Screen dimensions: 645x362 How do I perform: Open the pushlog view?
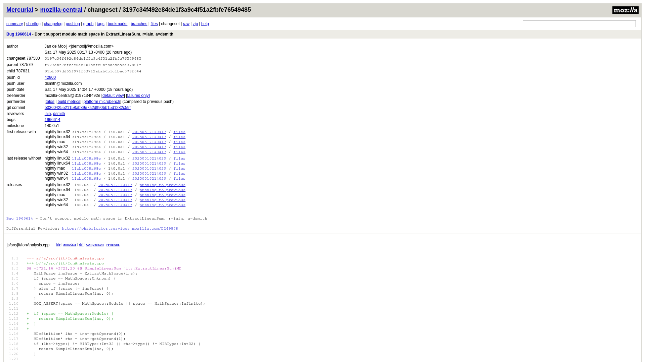73,24
